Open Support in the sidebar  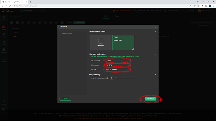(x=4, y=103)
